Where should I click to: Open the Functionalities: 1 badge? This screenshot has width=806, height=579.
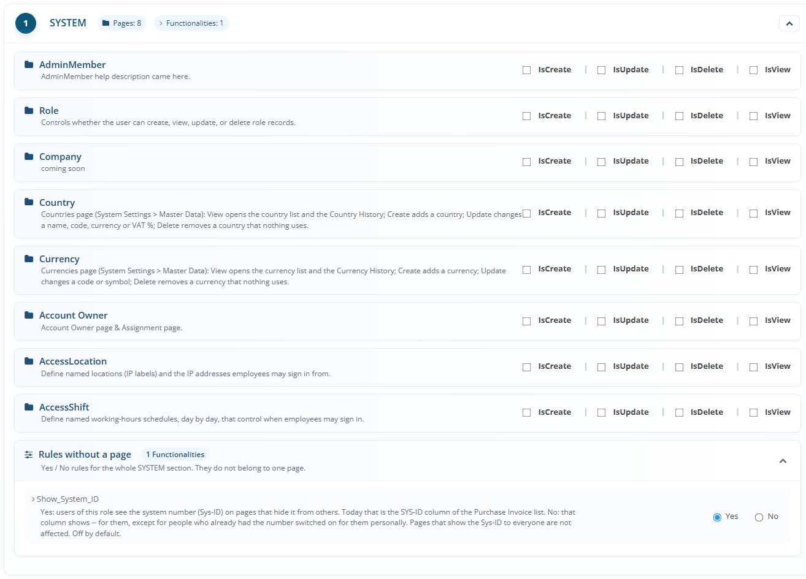191,23
